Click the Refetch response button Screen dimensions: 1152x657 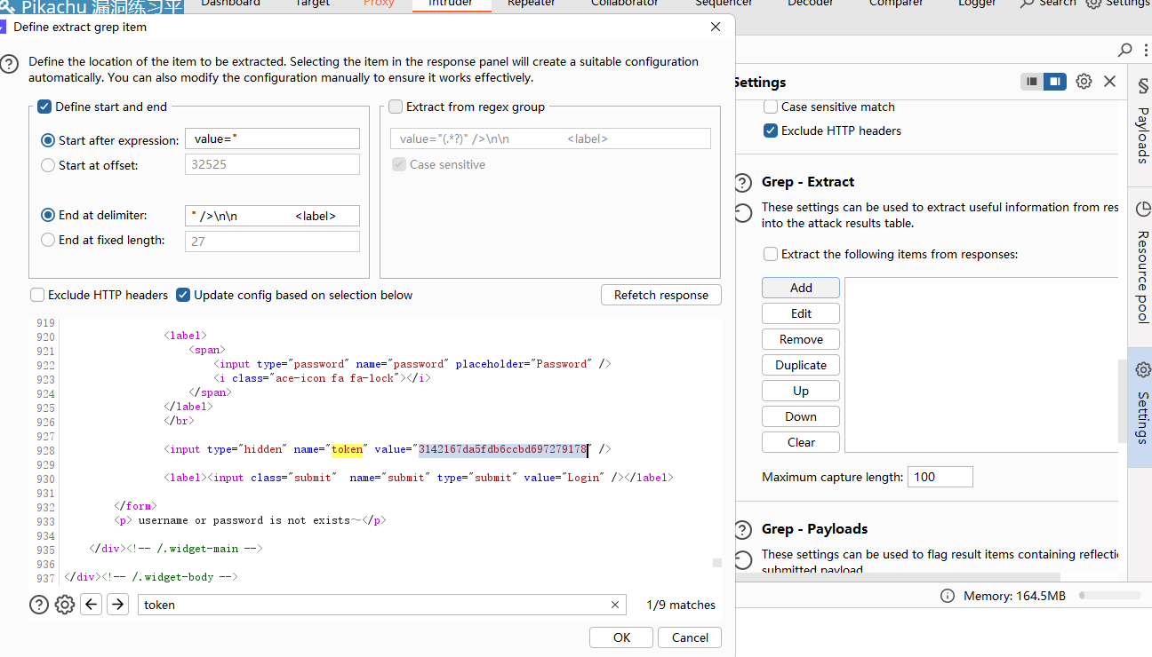(x=661, y=295)
